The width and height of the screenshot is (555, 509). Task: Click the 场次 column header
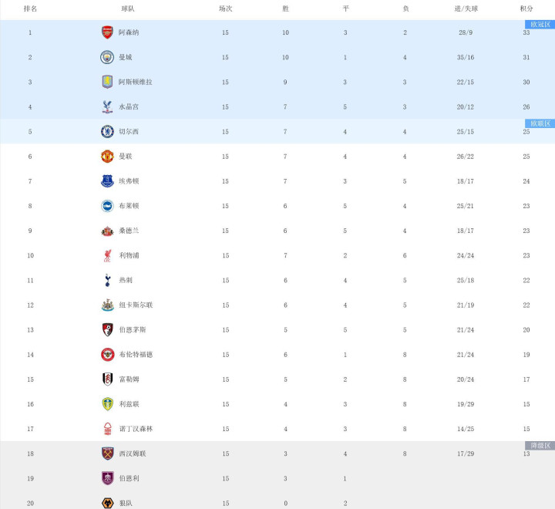coord(225,8)
